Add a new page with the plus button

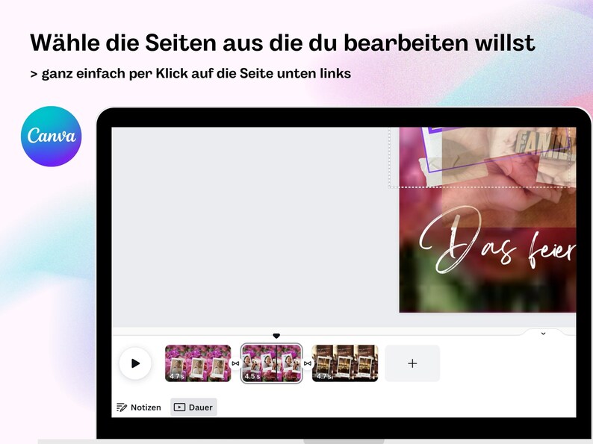coord(412,363)
